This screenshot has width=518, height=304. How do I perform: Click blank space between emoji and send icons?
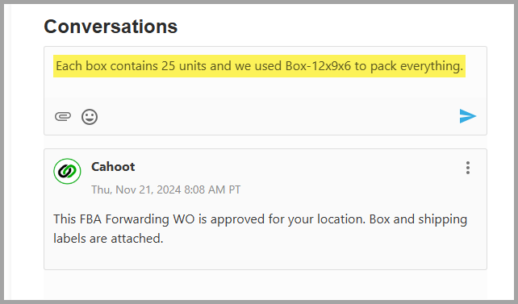coord(278,116)
